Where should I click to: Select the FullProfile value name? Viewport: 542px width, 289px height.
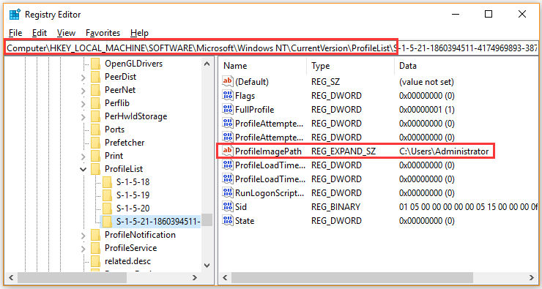tap(254, 110)
